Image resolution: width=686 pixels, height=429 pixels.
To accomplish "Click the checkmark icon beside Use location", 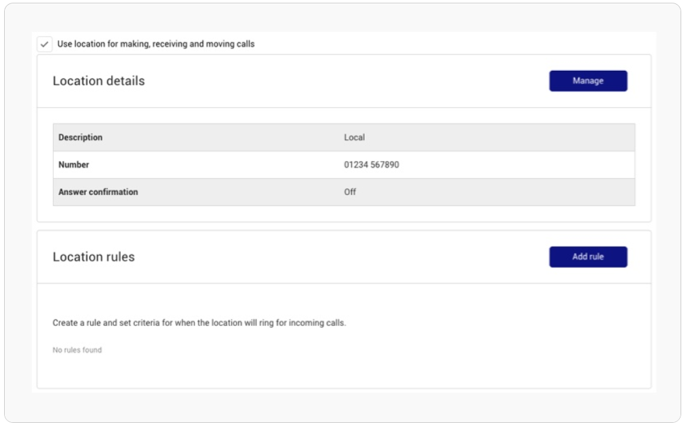I will tap(44, 44).
